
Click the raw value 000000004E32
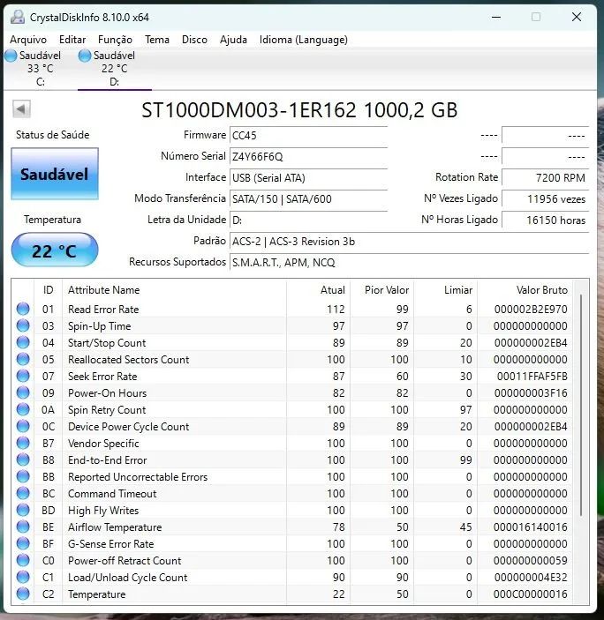531,578
